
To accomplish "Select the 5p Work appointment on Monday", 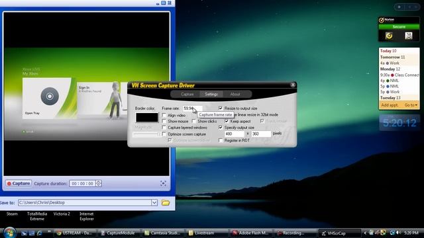I will (390, 92).
